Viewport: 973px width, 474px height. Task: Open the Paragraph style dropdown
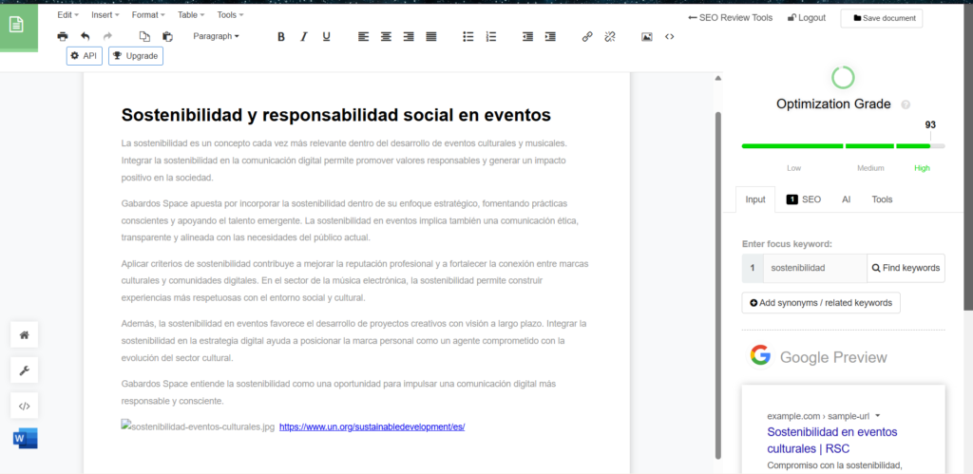[216, 37]
